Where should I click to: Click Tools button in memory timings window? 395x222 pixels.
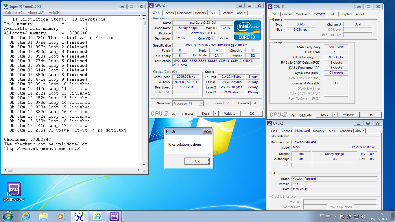point(324,115)
